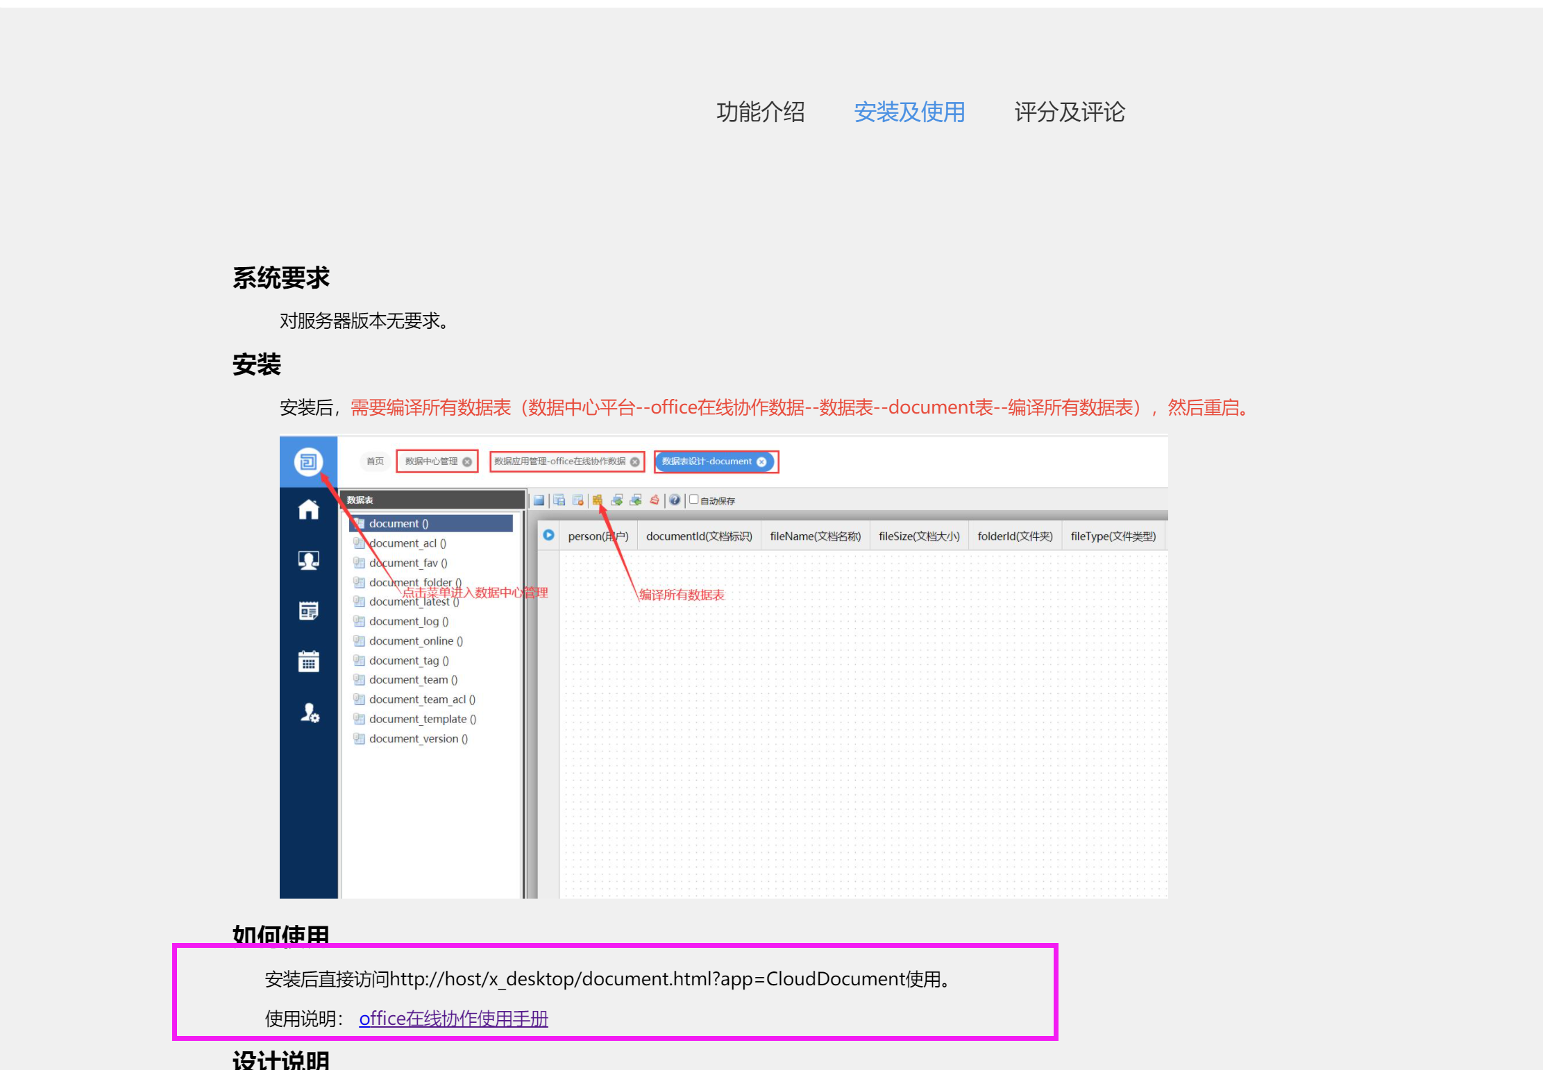Viewport: 1543px width, 1070px height.
Task: Click the blue help question mark icon
Action: pyautogui.click(x=675, y=500)
